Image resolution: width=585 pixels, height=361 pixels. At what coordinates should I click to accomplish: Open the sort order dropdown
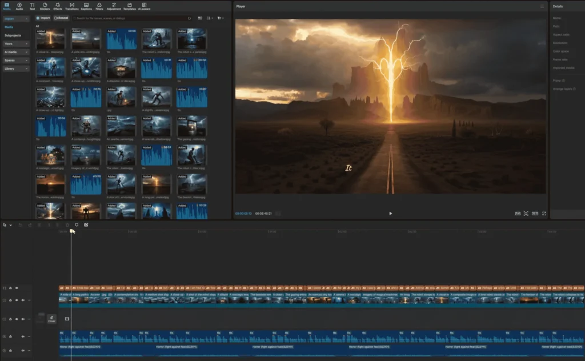[x=210, y=18]
